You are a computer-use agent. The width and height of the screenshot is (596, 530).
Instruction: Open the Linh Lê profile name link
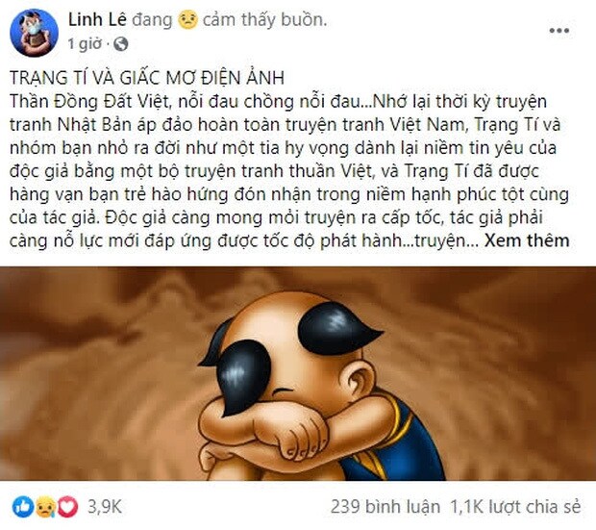[x=97, y=20]
